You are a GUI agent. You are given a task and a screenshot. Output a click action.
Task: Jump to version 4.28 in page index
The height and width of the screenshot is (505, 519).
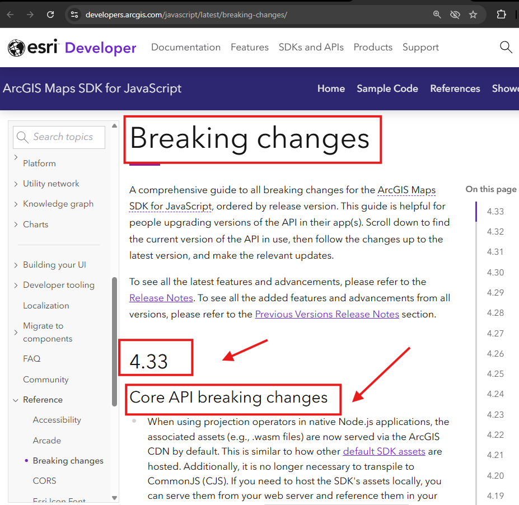(495, 313)
